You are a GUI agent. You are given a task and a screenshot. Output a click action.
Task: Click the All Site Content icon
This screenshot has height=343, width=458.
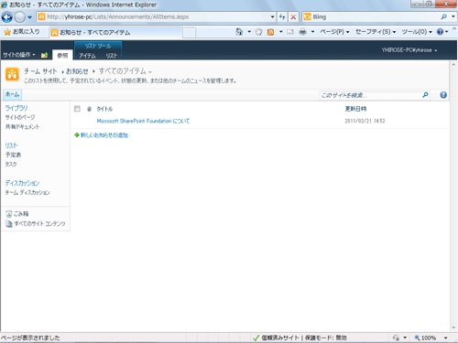9,224
